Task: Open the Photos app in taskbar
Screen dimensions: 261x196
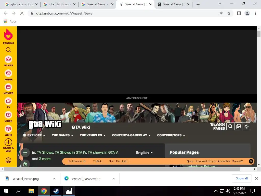Action: pyautogui.click(x=69, y=191)
